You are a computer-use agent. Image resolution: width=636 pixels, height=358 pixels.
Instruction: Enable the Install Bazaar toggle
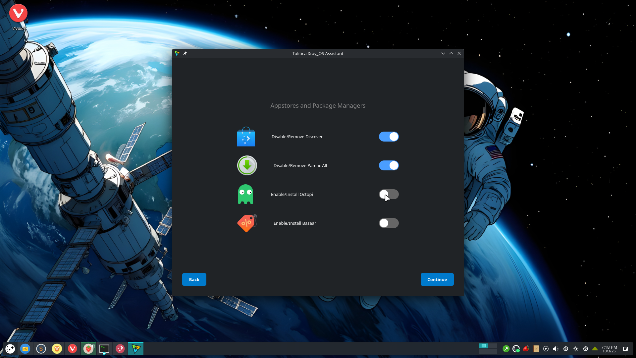(x=389, y=223)
